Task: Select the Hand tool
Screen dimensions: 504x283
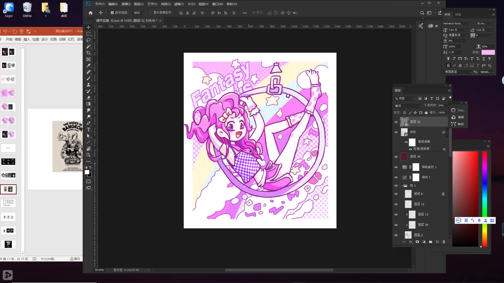Action: [88, 149]
